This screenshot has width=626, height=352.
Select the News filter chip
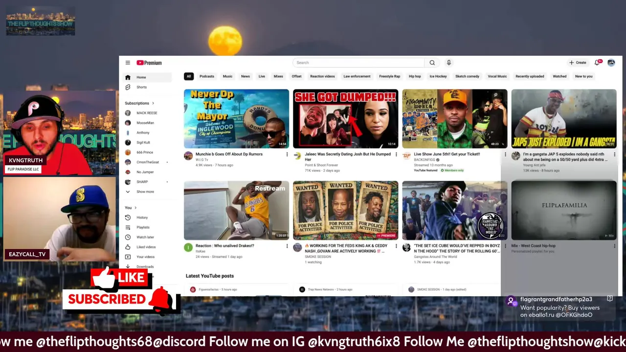coord(246,76)
